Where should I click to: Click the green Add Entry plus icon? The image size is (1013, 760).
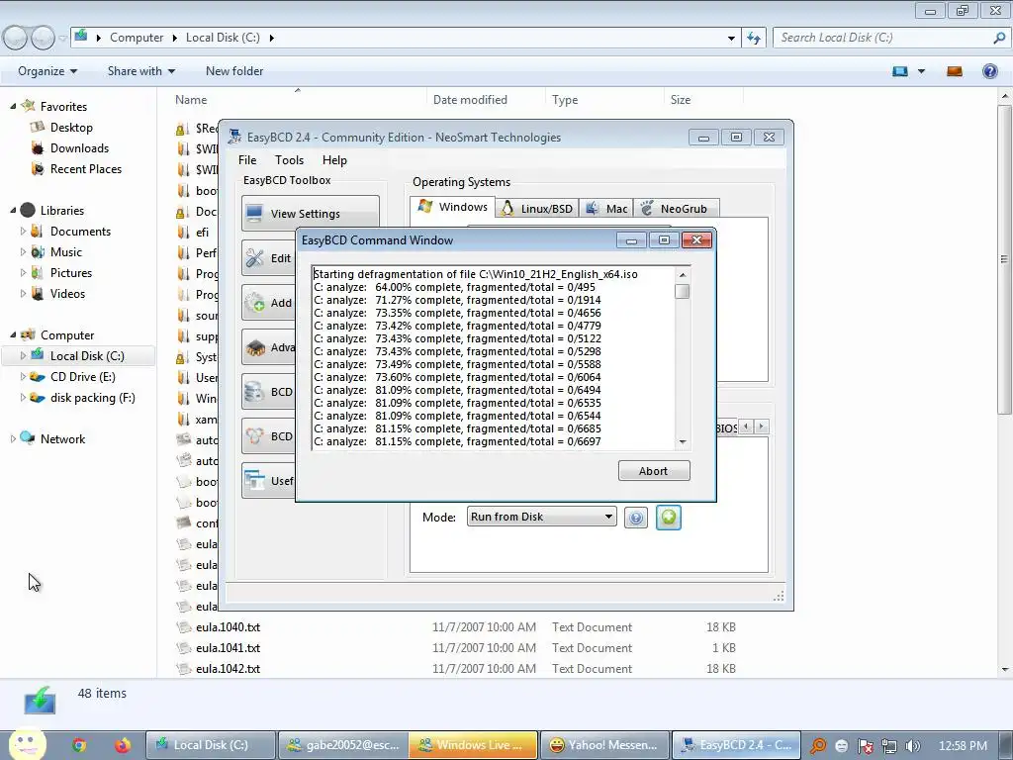coord(669,517)
